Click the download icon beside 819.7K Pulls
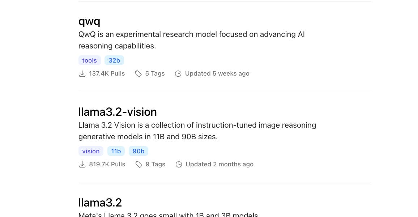418x217 pixels. (82, 164)
